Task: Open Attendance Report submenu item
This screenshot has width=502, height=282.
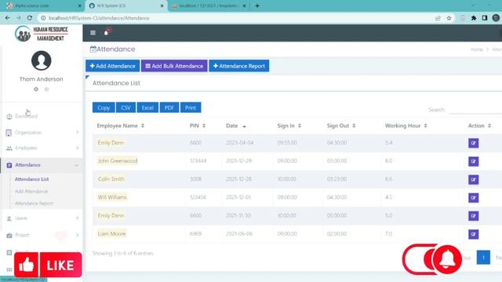Action: coord(34,204)
